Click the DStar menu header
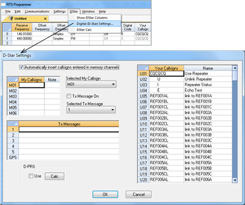Viewport: 245px width, 205px height. pyautogui.click(x=74, y=12)
